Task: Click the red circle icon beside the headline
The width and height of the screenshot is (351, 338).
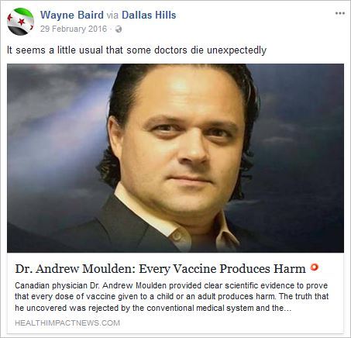Action: 315,267
